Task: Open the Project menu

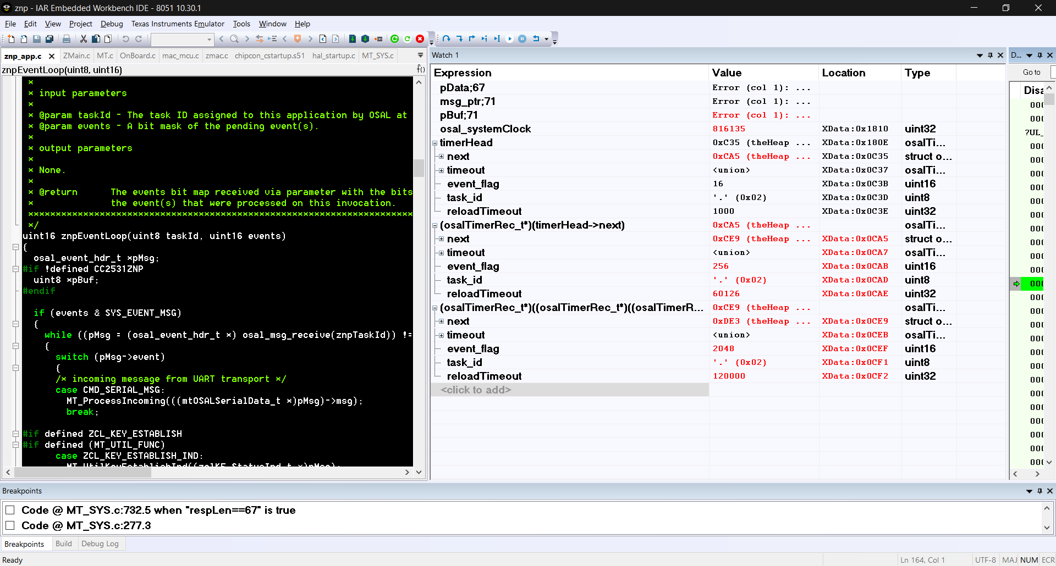Action: [x=80, y=24]
